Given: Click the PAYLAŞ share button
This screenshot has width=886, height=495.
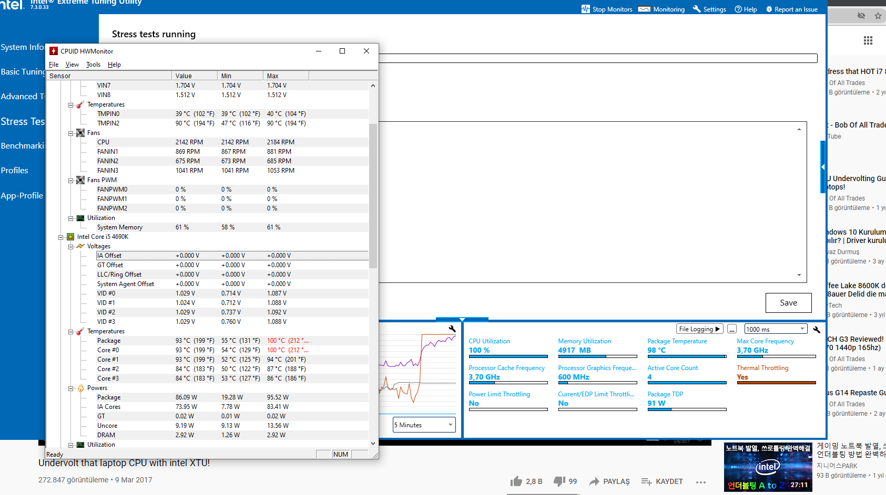Looking at the screenshot, I should coord(609,481).
